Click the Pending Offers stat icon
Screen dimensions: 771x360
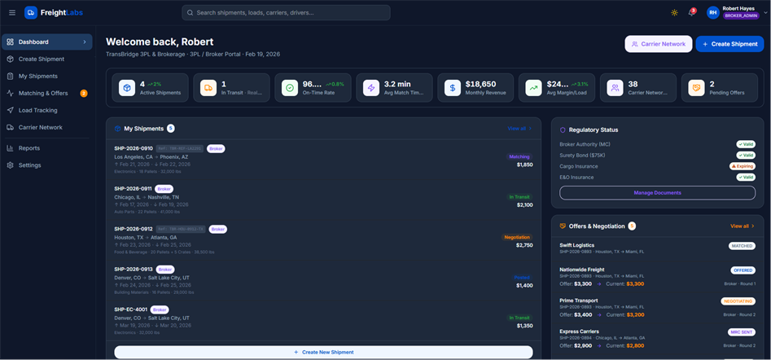[696, 88]
